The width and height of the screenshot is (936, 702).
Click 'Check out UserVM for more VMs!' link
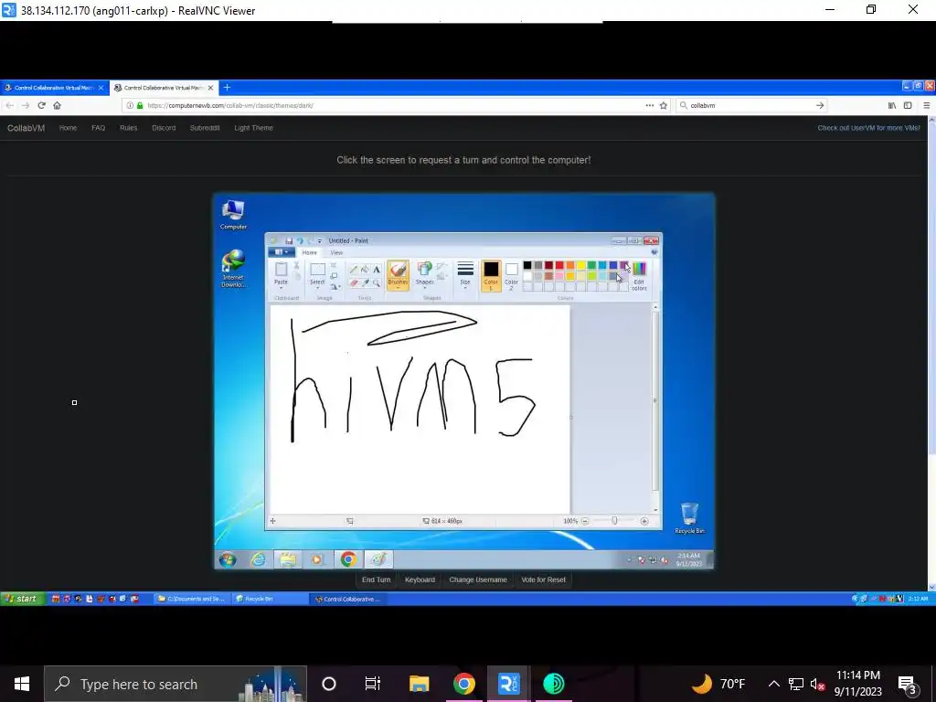tap(868, 128)
